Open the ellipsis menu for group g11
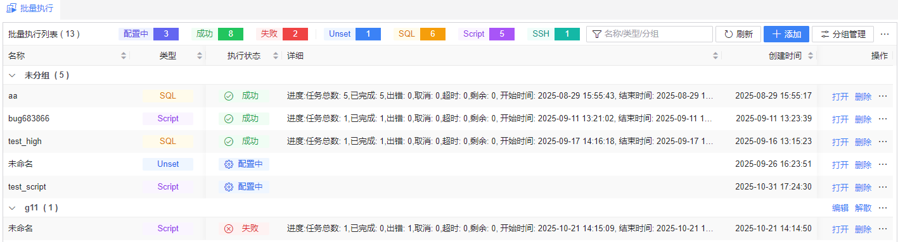Viewport: 898px width, 242px height. tap(883, 208)
